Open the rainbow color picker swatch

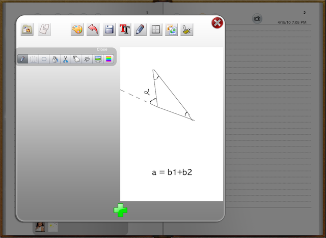click(x=108, y=59)
